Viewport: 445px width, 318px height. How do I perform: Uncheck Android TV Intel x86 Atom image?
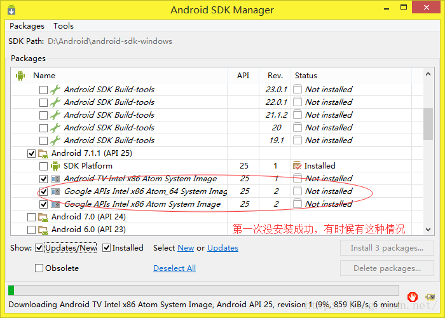(43, 179)
